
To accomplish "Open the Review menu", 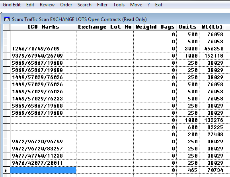I will pos(47,5).
